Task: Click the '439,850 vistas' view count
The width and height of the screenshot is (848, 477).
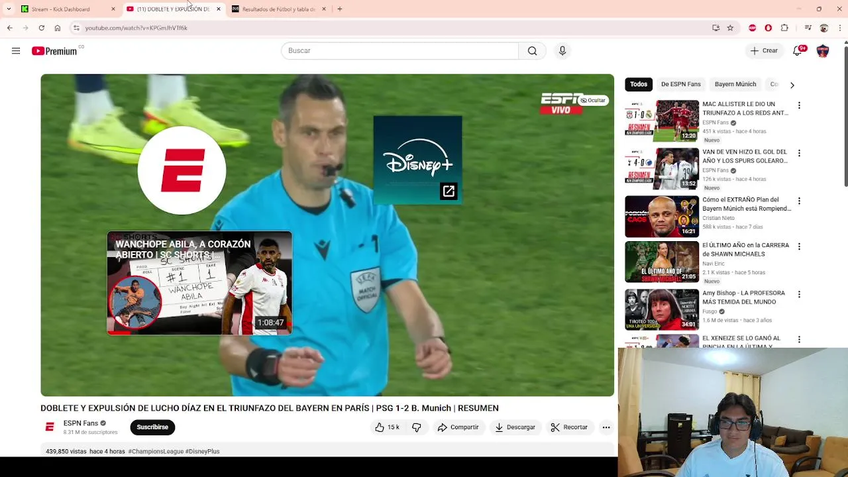Action: tap(66, 451)
